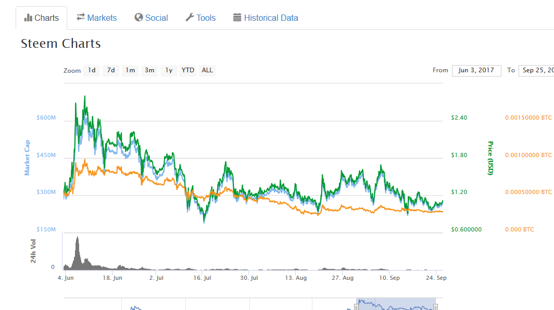The image size is (554, 310).
Task: Click the 0.000 BTC axis value
Action: (520, 229)
